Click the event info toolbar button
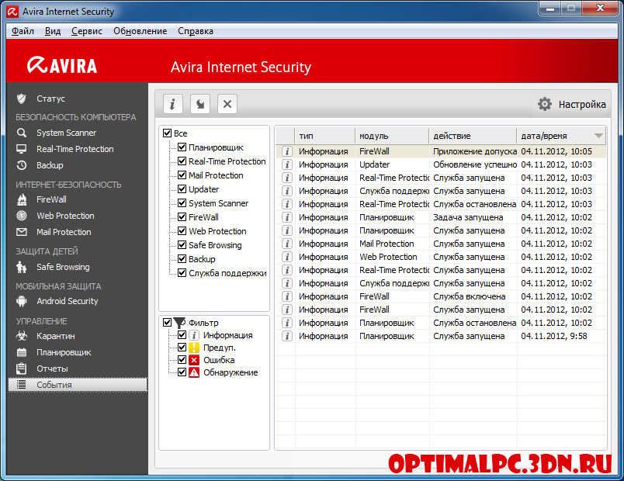 173,104
